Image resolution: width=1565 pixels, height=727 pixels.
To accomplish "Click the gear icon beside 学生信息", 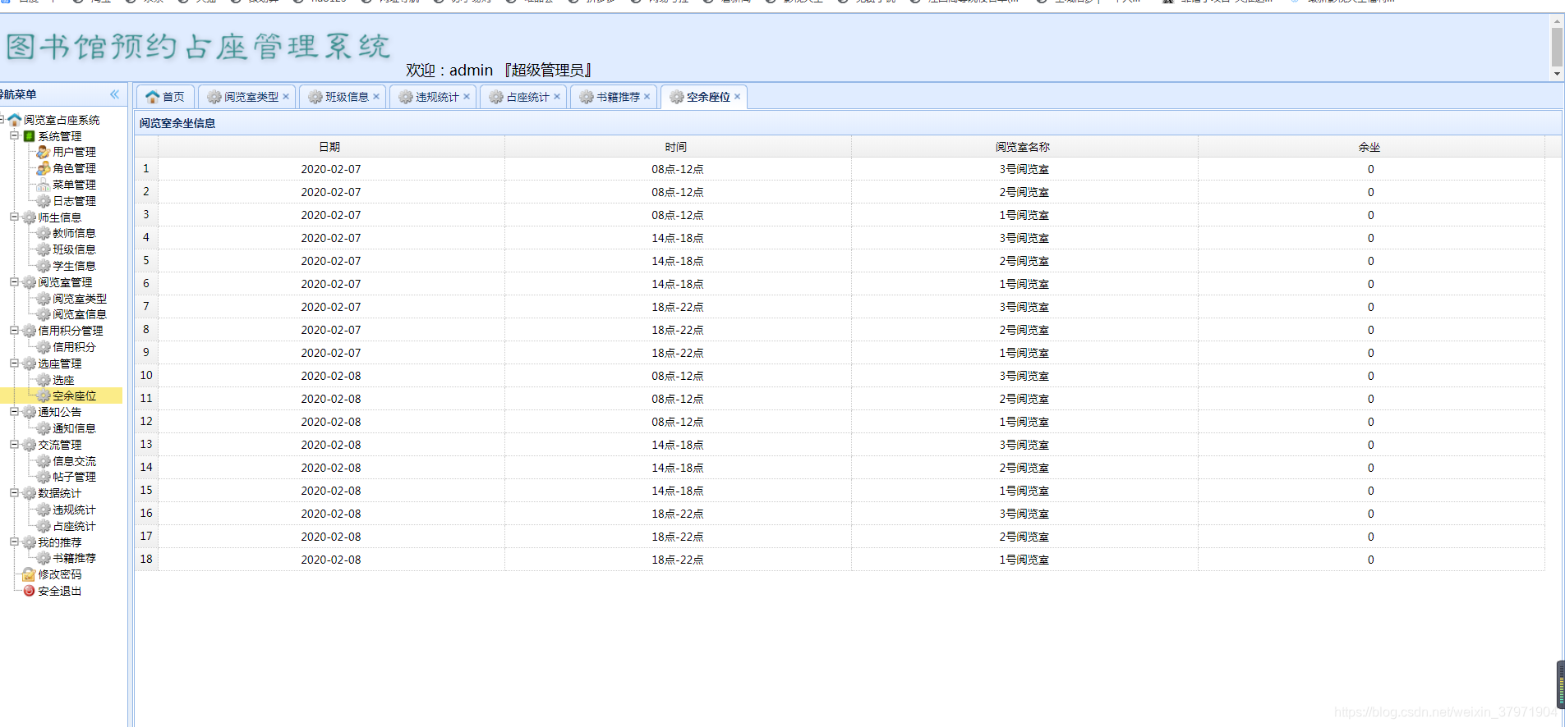I will pos(44,266).
